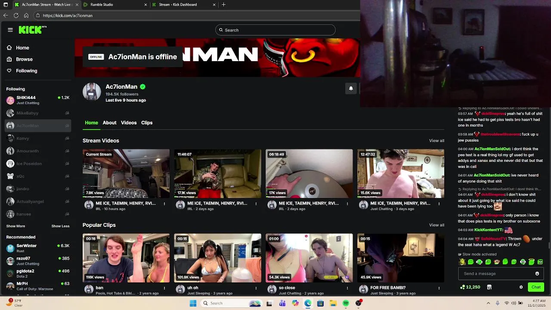This screenshot has height=310, width=551.
Task: Open Amouranth in the following list
Action: (x=38, y=151)
